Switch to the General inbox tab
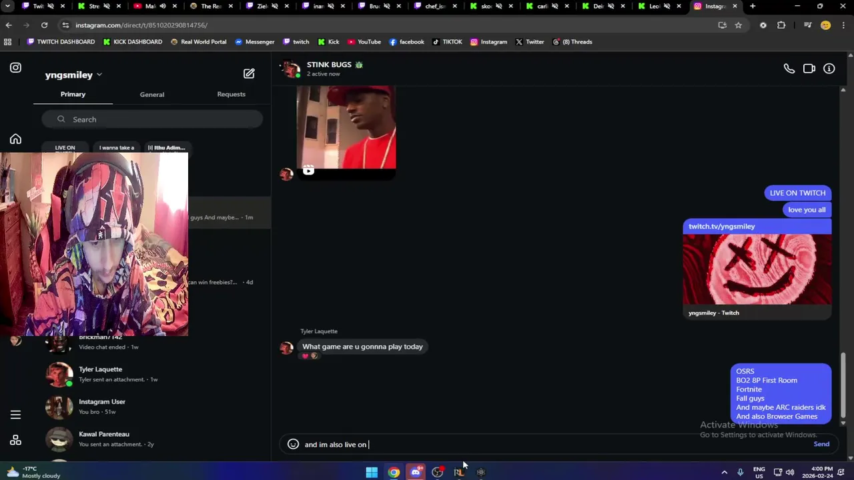Screen dimensions: 854x480 (152, 95)
